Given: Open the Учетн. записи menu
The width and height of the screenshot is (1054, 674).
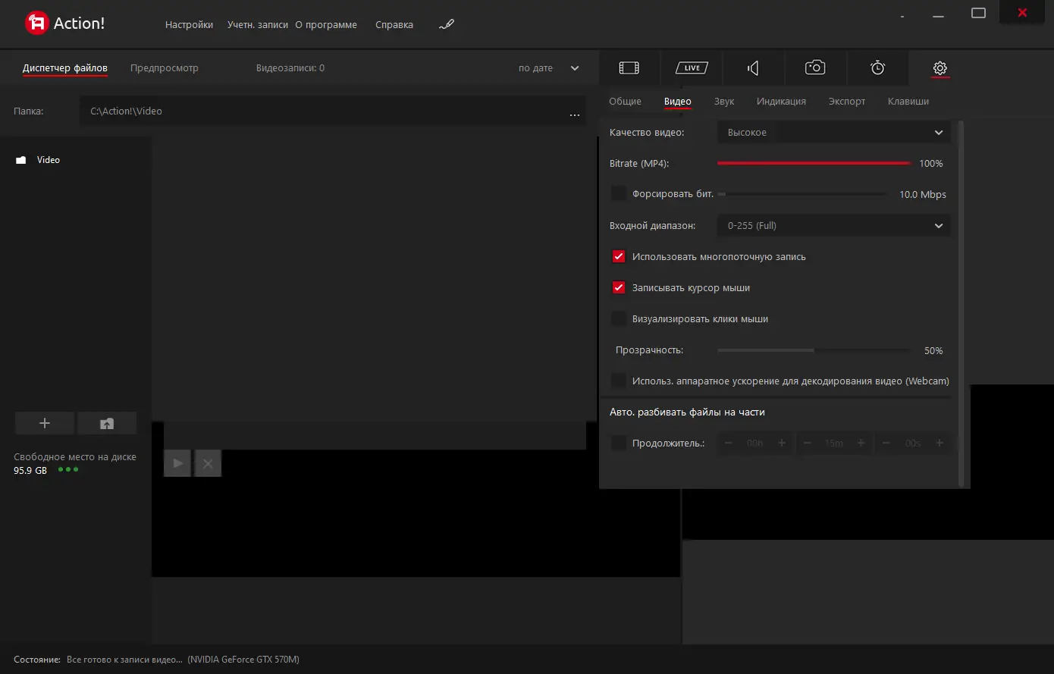Looking at the screenshot, I should pyautogui.click(x=258, y=24).
